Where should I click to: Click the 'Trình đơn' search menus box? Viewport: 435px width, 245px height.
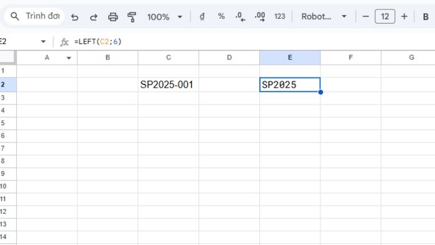click(x=34, y=16)
